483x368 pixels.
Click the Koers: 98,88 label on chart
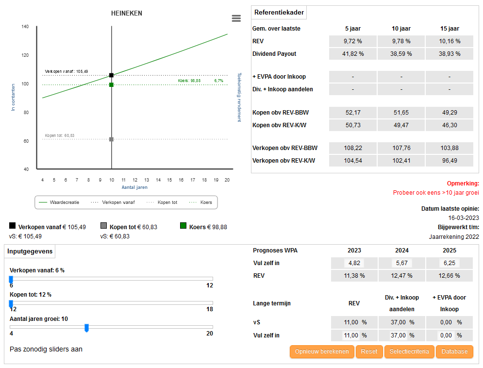(x=189, y=81)
